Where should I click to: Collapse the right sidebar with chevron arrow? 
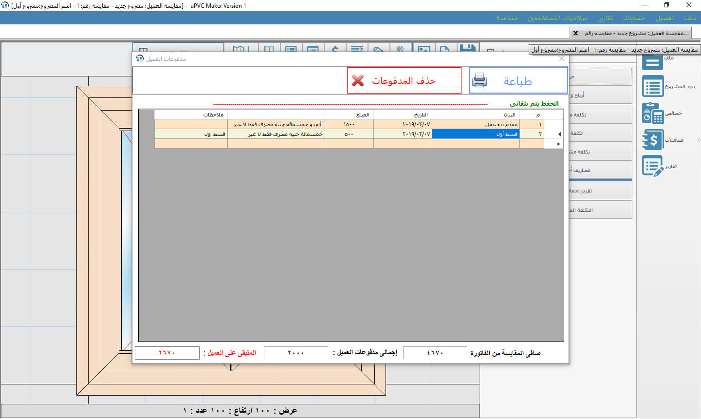coord(698,140)
